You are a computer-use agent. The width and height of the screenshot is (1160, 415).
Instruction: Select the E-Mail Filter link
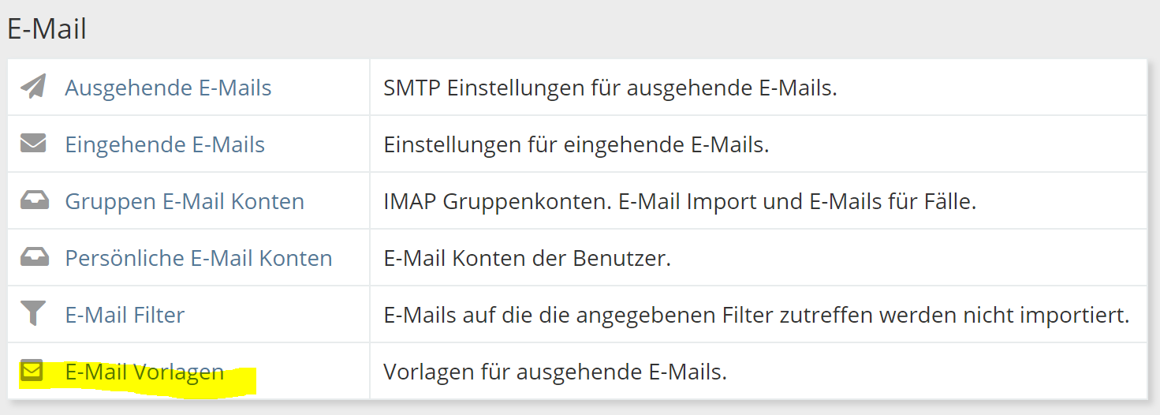coord(125,315)
